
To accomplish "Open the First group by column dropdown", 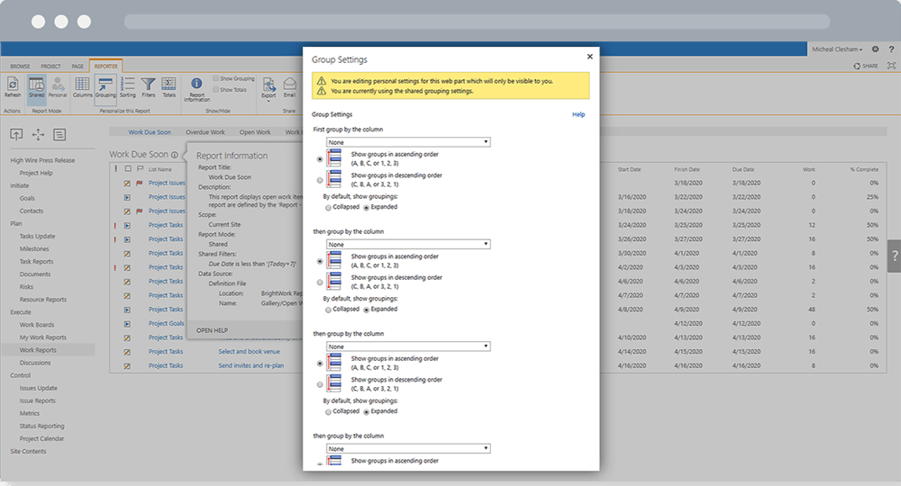I will (409, 142).
